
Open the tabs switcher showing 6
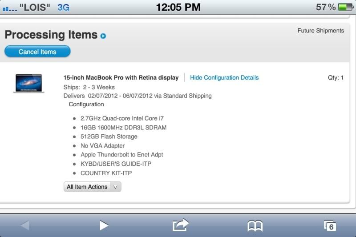pyautogui.click(x=330, y=226)
